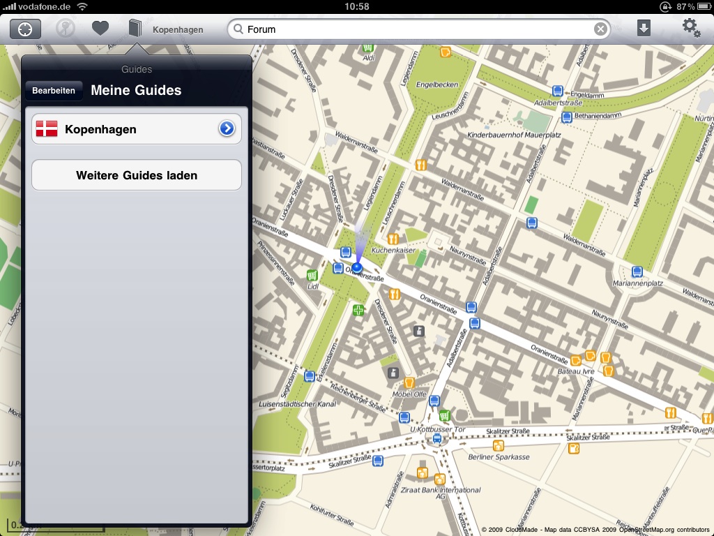Tap the Lidl supermarket map icon
The width and height of the screenshot is (714, 536).
tap(312, 276)
